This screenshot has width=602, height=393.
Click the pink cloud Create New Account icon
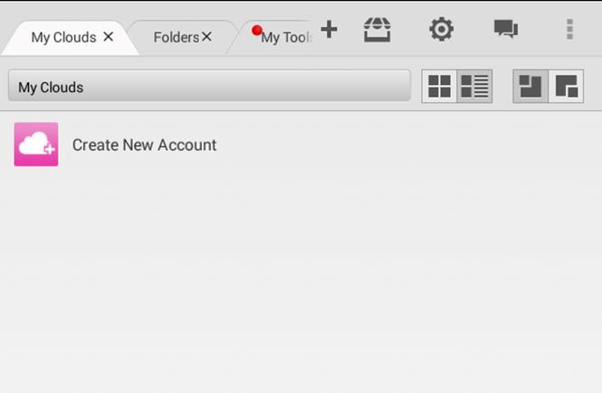pos(36,145)
